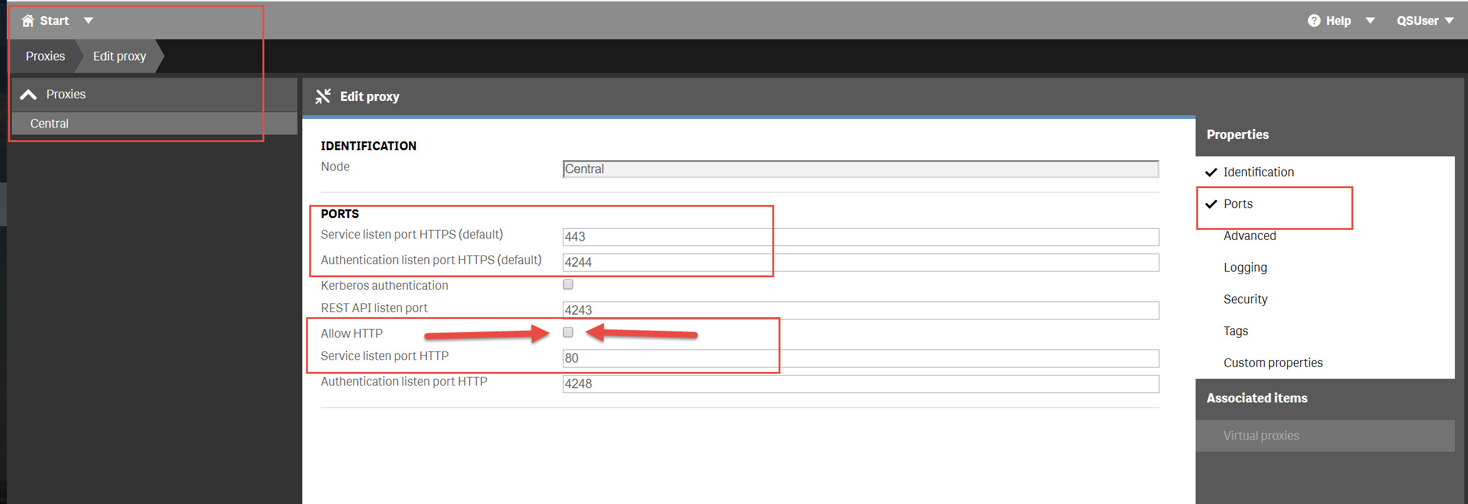Open the QSUser account menu
The image size is (1468, 504).
(x=1425, y=21)
